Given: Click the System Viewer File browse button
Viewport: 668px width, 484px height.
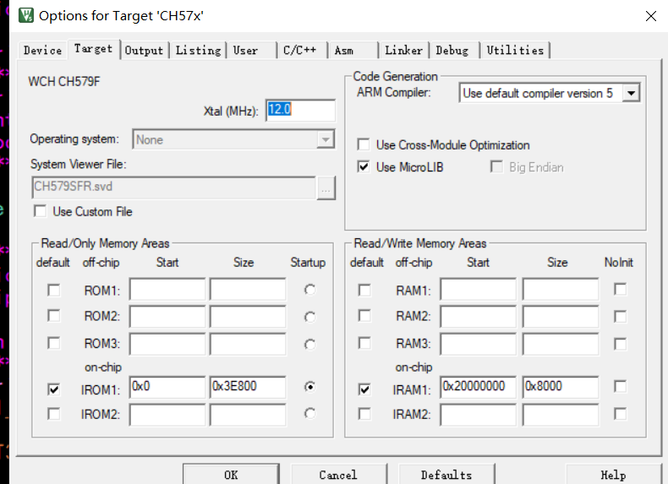Looking at the screenshot, I should coord(326,188).
